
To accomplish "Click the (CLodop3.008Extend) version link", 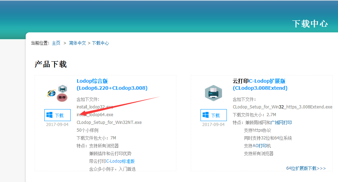I will point(260,88).
